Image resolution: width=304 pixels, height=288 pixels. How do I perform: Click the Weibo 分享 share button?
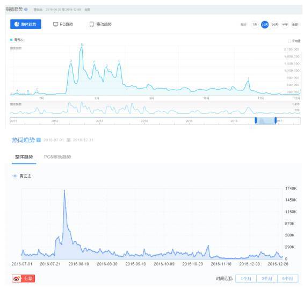pyautogui.click(x=23, y=279)
